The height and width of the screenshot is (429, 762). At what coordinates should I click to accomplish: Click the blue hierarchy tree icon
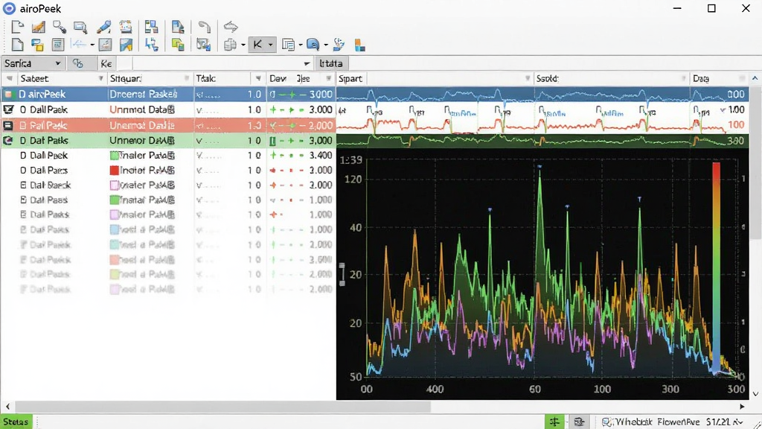click(x=152, y=45)
